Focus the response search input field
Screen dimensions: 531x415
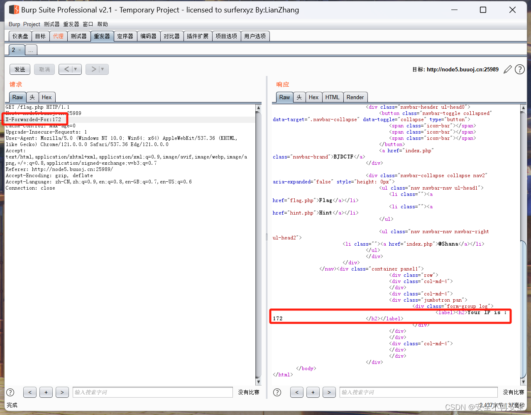click(418, 392)
